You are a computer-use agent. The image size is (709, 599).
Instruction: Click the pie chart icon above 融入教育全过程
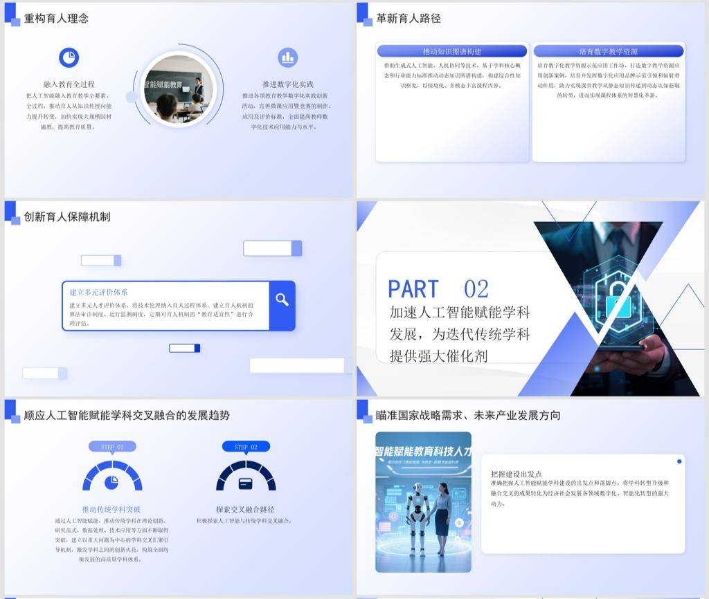coord(69,58)
